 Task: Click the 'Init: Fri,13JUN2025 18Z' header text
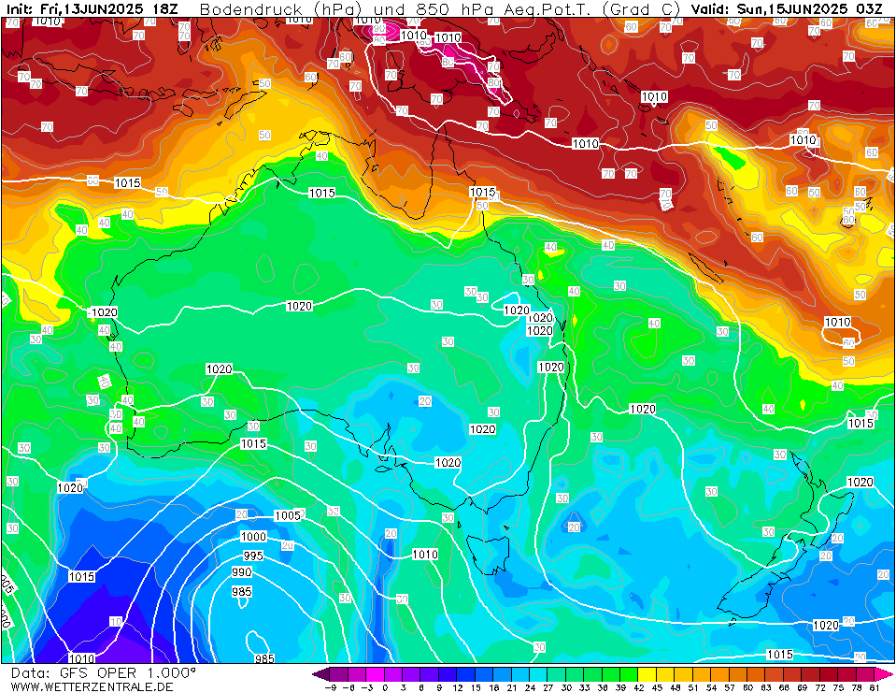(x=92, y=9)
